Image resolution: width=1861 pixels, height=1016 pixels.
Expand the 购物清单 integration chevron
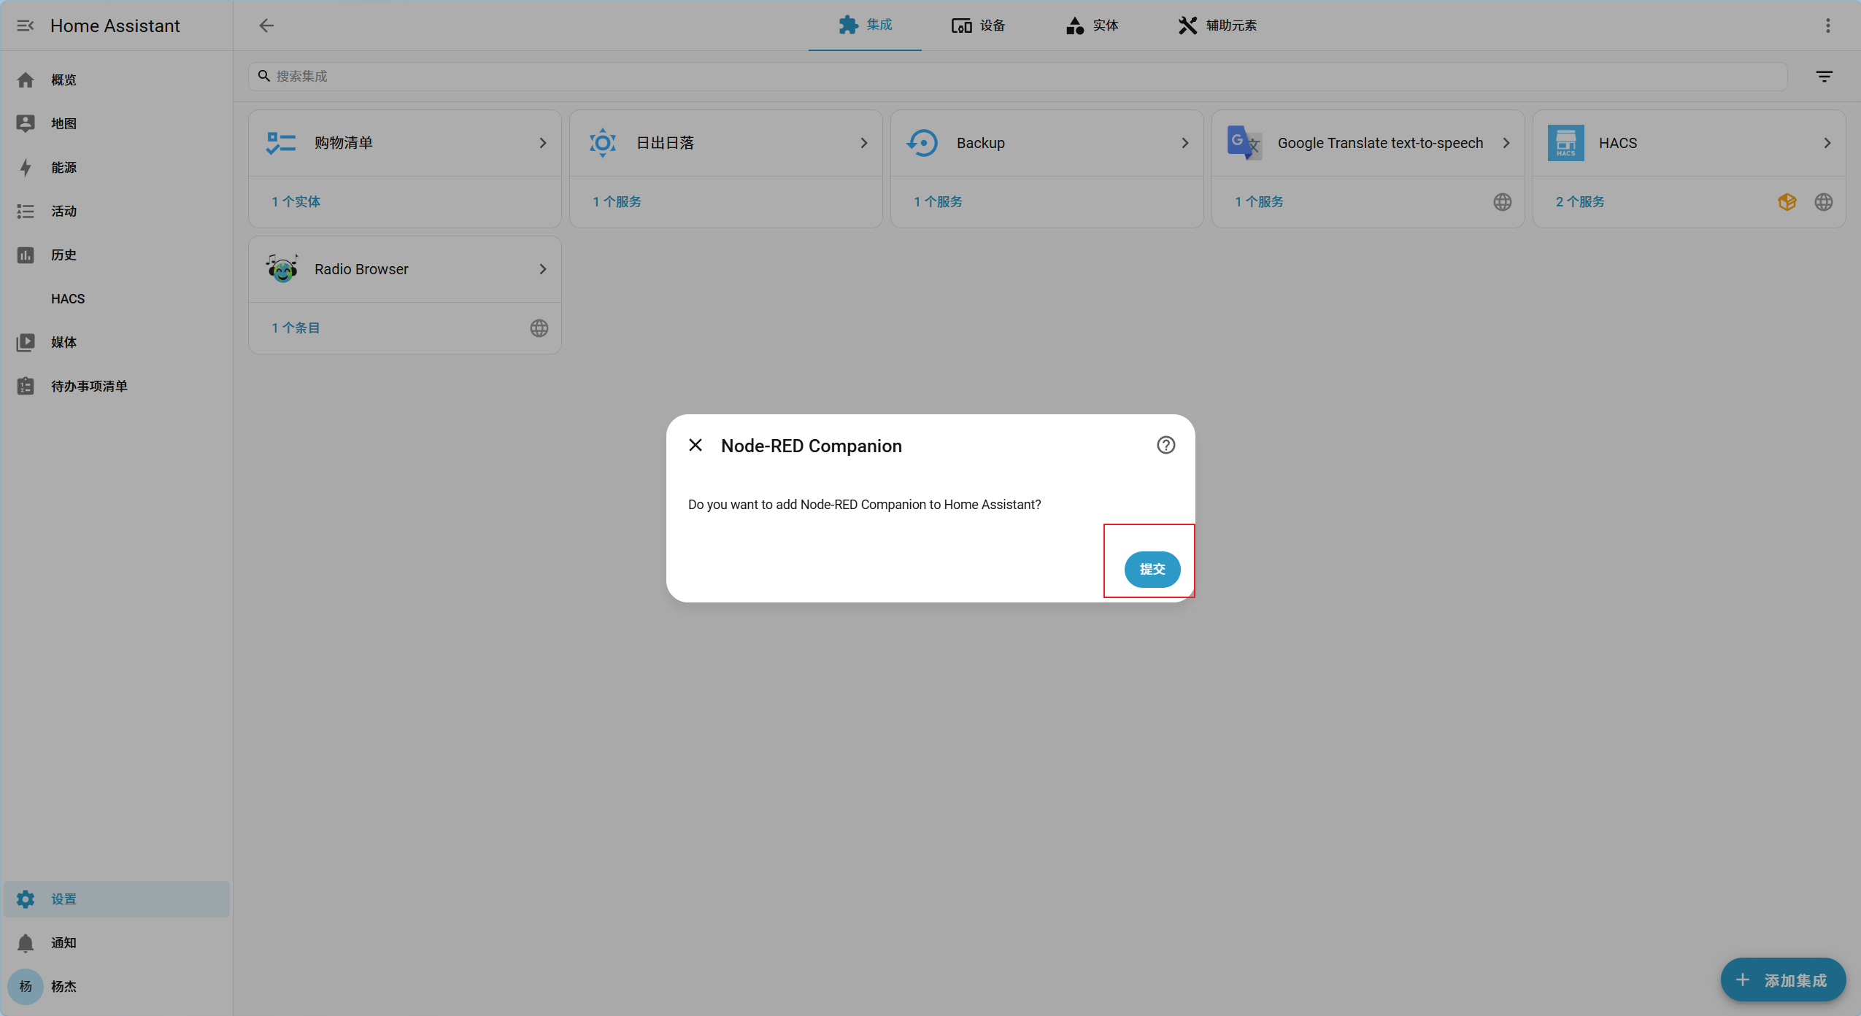point(542,143)
